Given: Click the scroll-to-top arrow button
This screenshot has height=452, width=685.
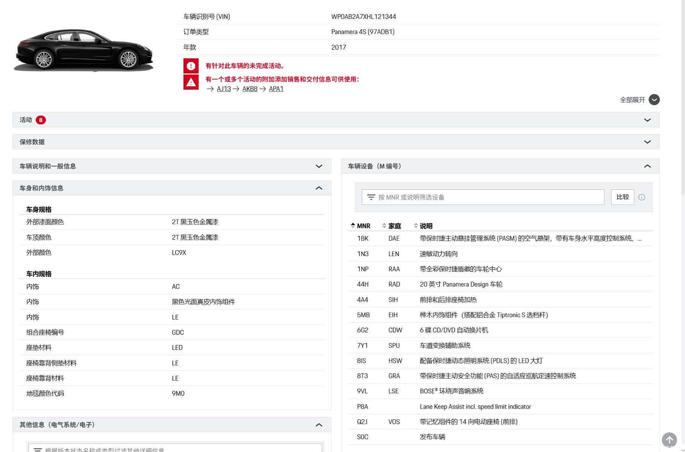Looking at the screenshot, I should [x=669, y=440].
